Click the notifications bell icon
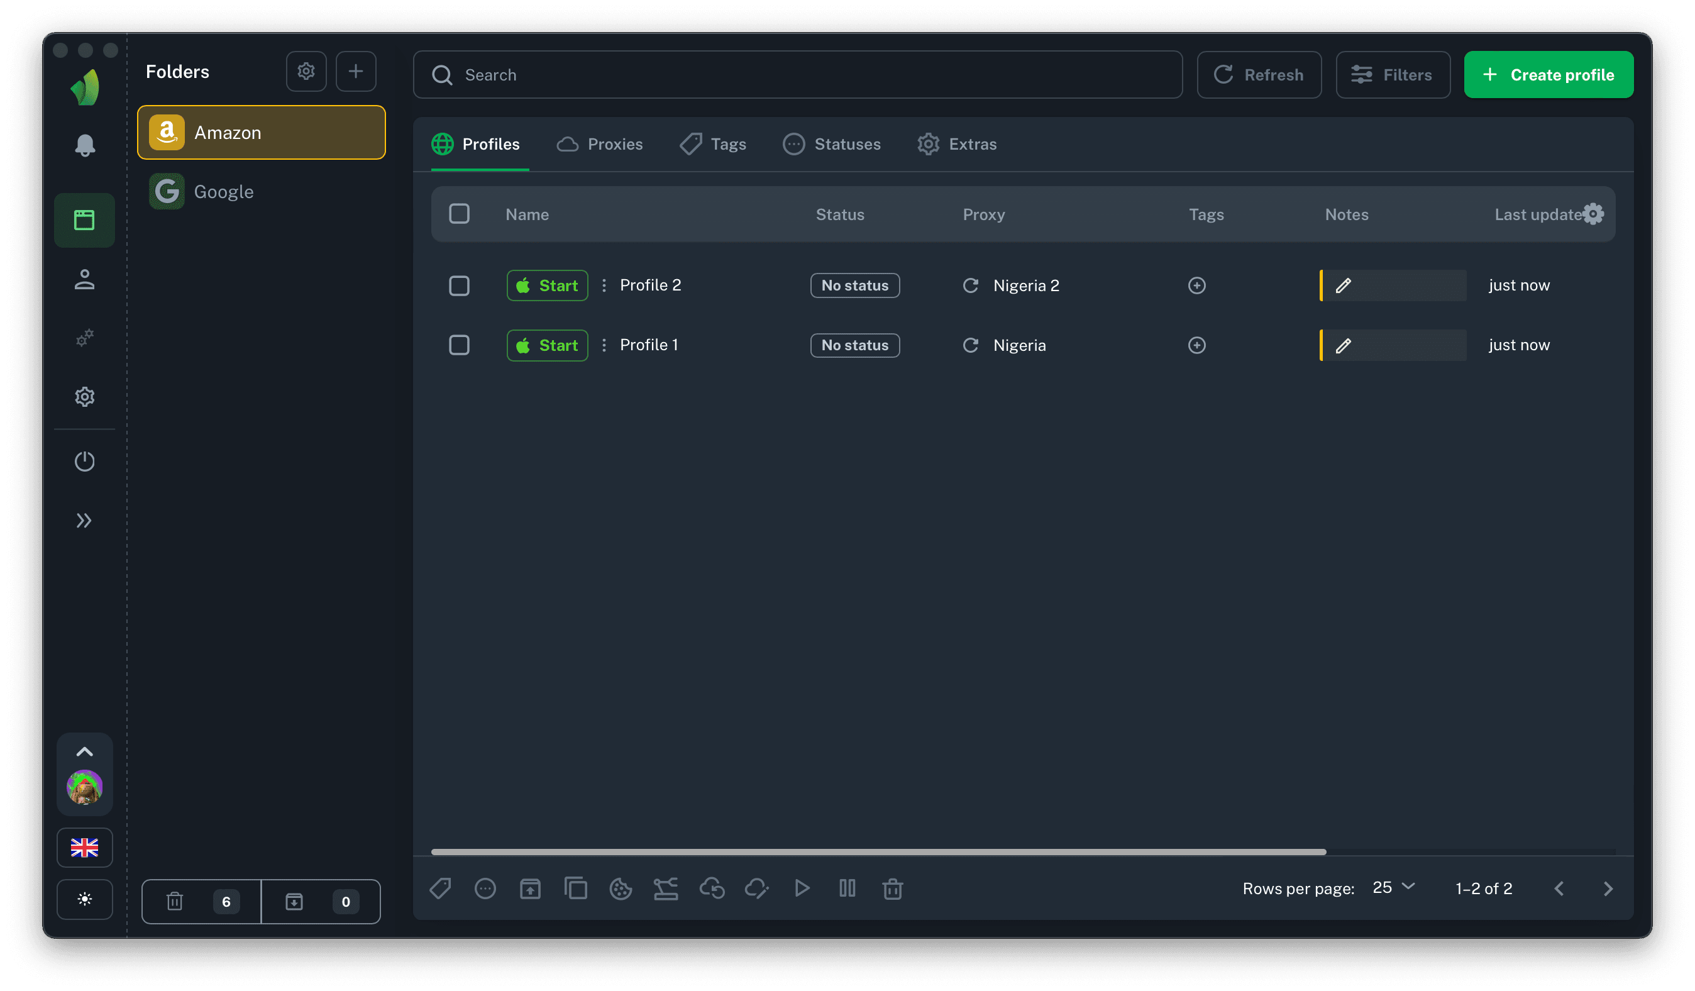Viewport: 1695px width, 991px height. click(85, 145)
